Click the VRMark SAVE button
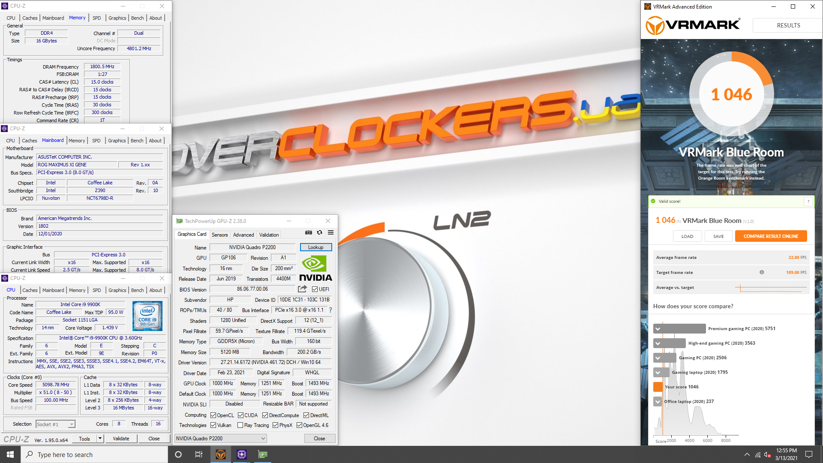This screenshot has width=823, height=463. pyautogui.click(x=718, y=236)
